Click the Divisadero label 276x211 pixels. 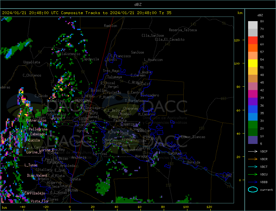[150, 95]
